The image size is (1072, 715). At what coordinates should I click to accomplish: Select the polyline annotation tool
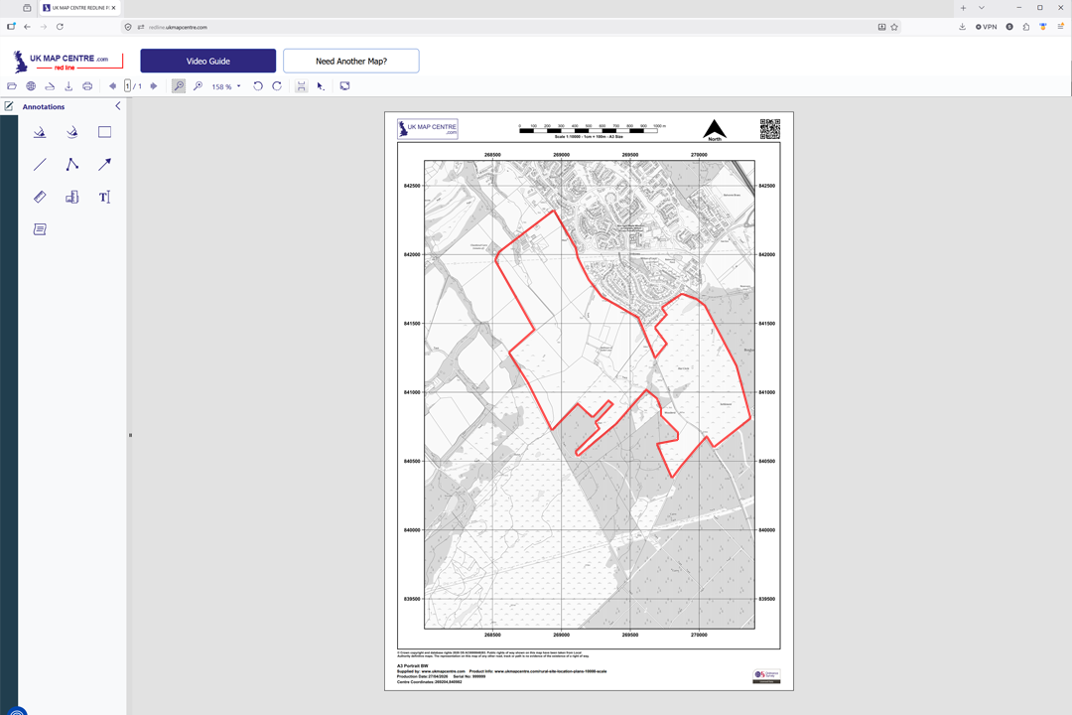(71, 164)
